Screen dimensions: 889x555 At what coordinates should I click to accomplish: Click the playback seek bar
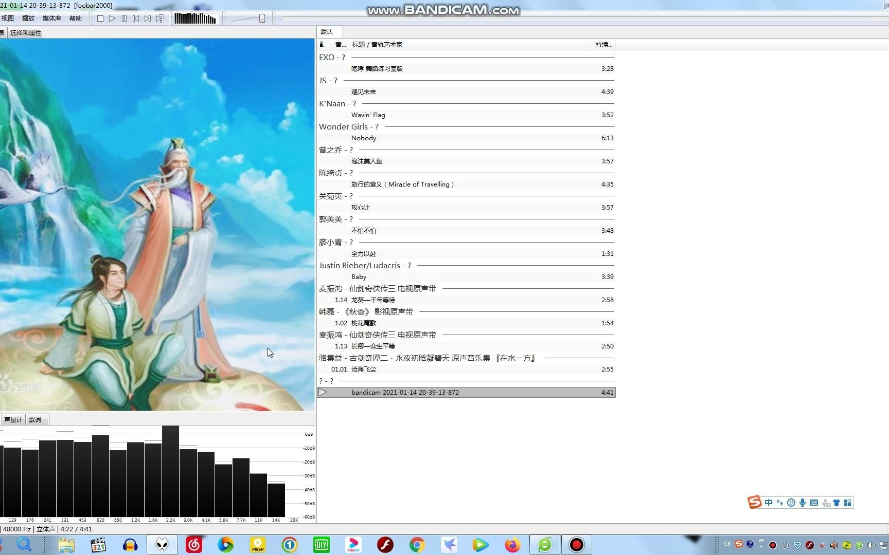585,18
